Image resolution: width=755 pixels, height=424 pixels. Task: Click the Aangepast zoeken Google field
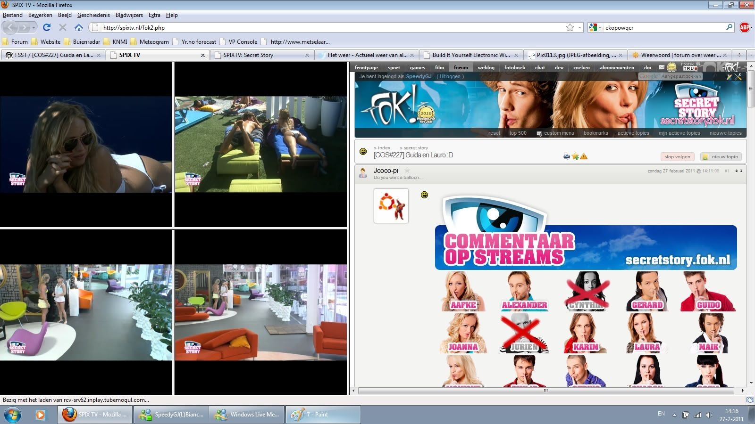[670, 76]
